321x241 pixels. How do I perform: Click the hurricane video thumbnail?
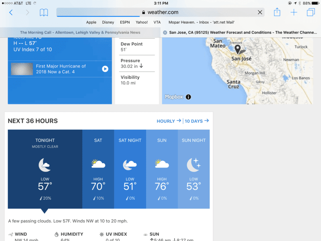point(22,69)
